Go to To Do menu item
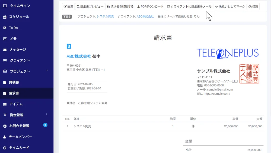Viewport: 271px width, 153px height. tap(27, 28)
